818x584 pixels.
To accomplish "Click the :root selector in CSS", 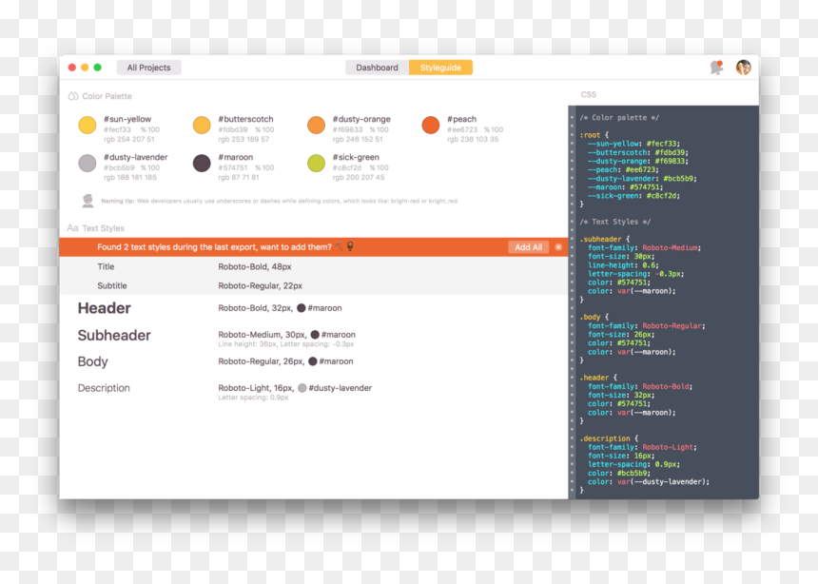I will (590, 135).
